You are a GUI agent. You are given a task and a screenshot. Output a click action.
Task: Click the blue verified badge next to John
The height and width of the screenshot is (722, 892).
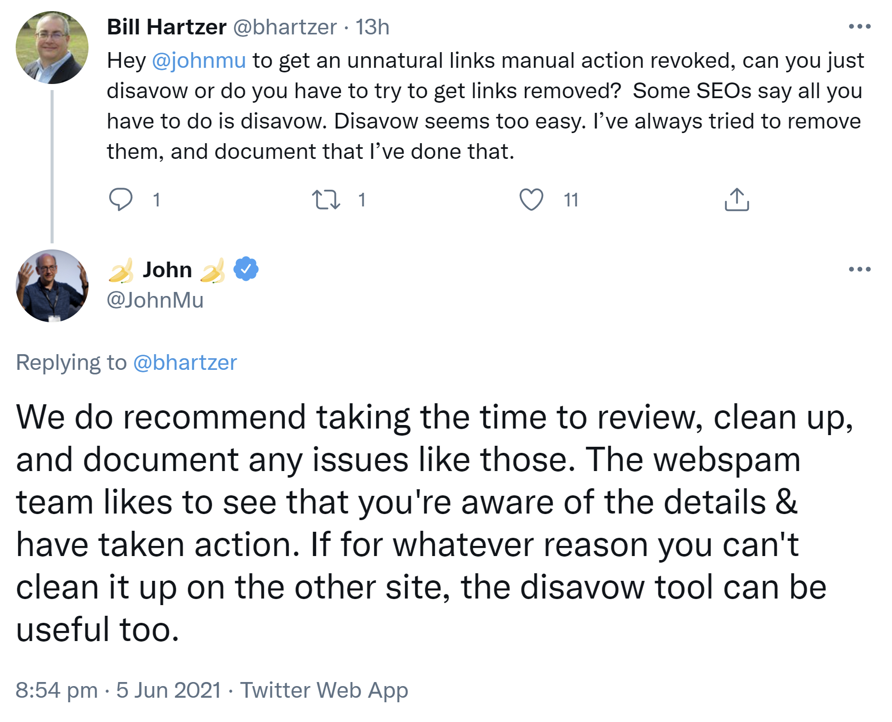[x=246, y=269]
